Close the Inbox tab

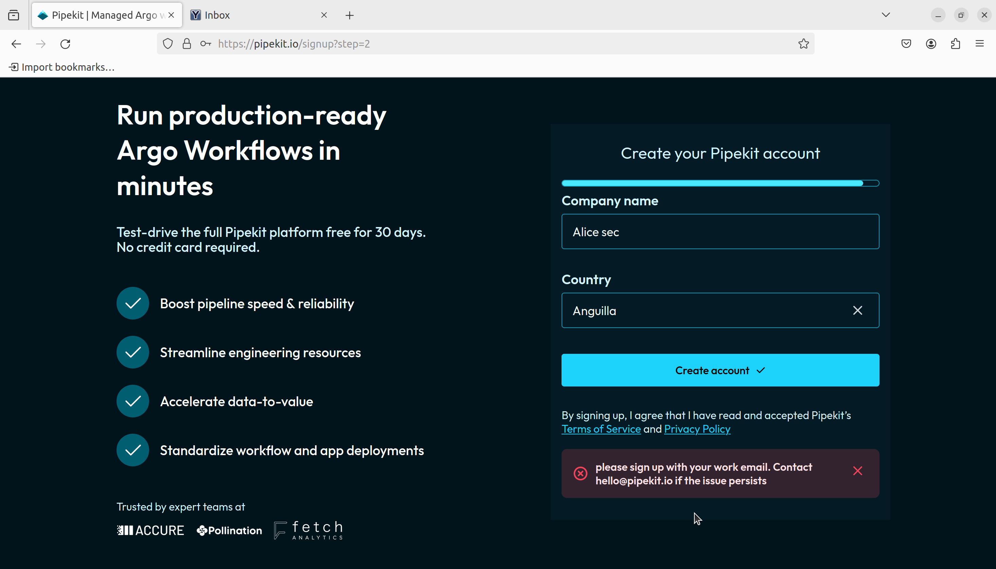324,15
